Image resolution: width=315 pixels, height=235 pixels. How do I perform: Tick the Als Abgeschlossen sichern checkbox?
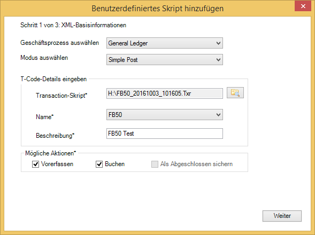click(x=155, y=164)
